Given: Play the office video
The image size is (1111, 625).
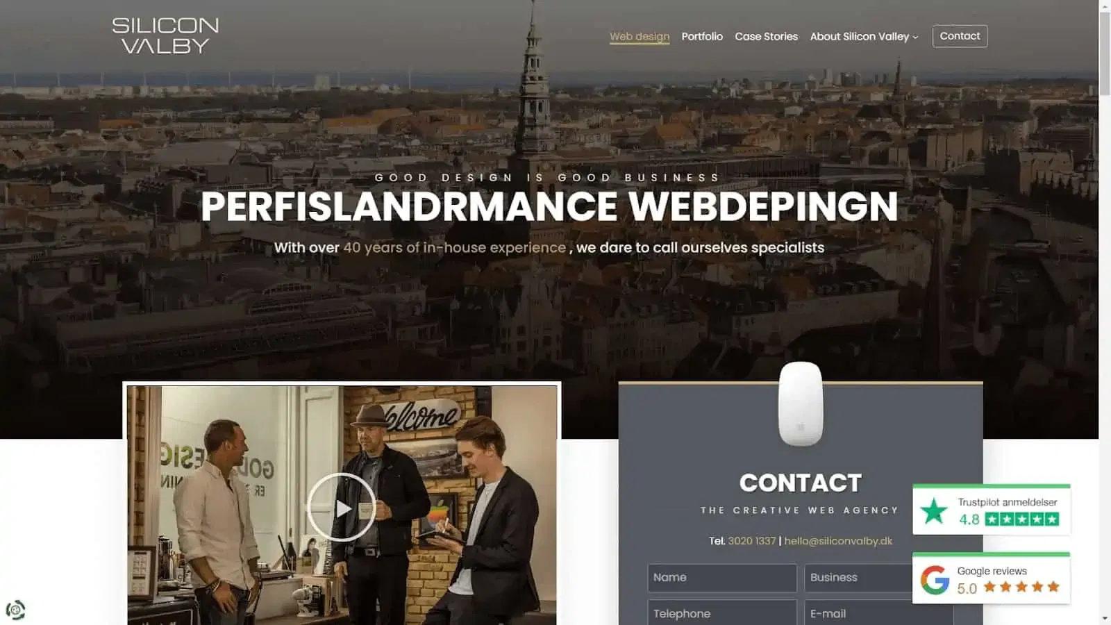Looking at the screenshot, I should coord(342,508).
